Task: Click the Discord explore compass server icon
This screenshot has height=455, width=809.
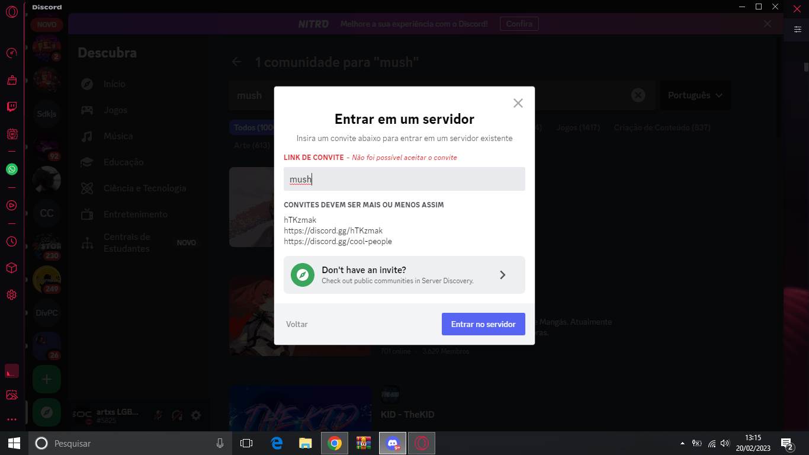Action: [x=47, y=412]
